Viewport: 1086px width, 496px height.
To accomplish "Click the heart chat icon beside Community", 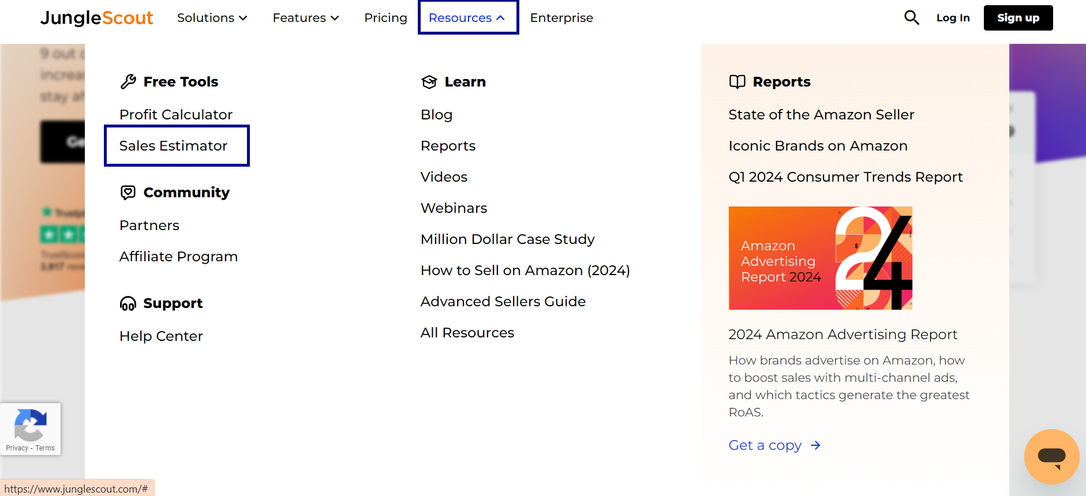I will point(128,193).
